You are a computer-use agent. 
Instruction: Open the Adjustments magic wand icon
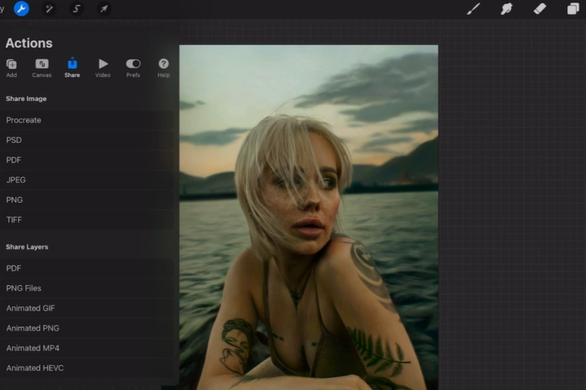[49, 9]
